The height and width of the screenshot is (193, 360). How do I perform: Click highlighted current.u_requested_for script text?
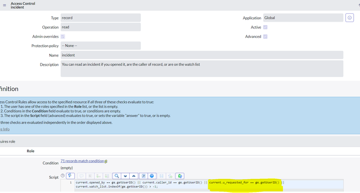click(244, 183)
